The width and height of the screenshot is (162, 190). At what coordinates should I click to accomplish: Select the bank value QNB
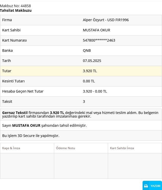[x=87, y=50]
